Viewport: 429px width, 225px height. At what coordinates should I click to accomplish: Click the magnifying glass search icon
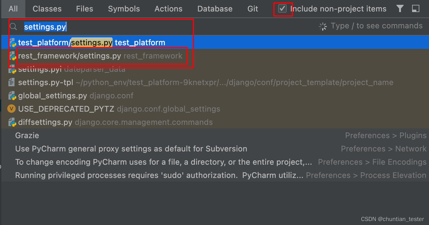pos(13,27)
